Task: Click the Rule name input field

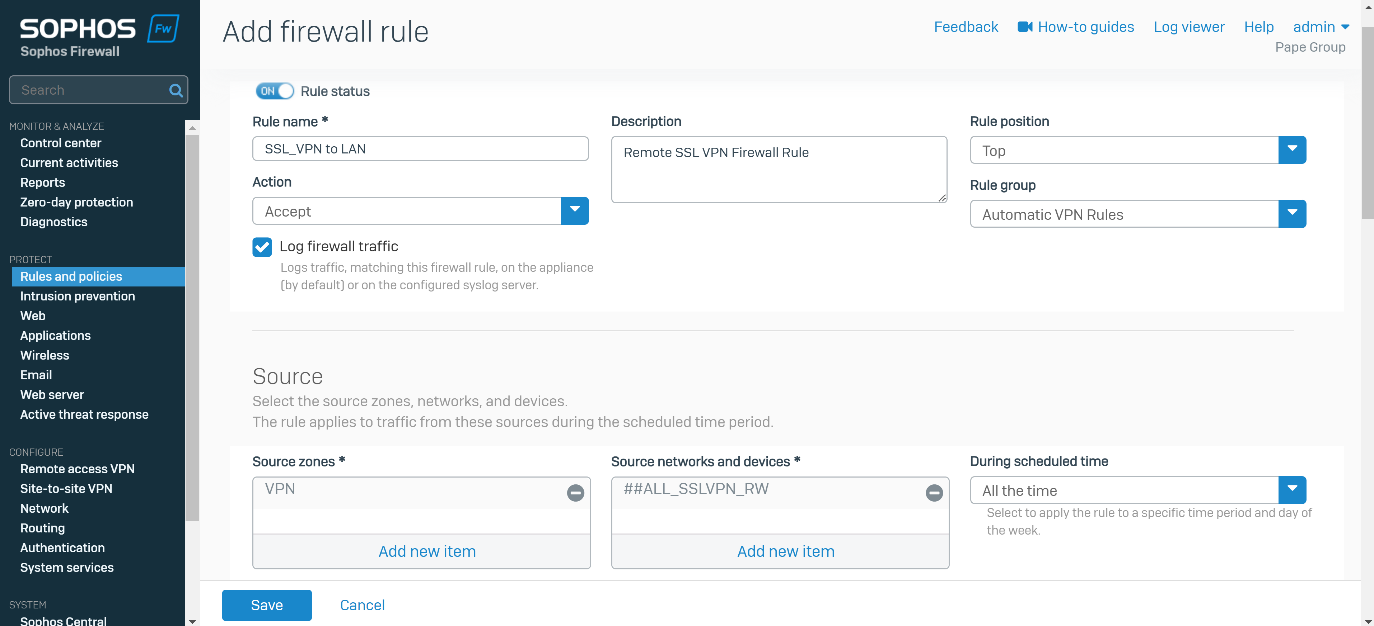Action: 420,149
